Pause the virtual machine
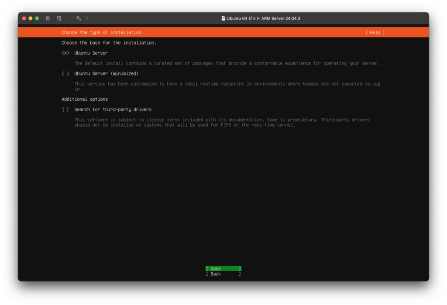The height and width of the screenshot is (305, 447). point(48,18)
